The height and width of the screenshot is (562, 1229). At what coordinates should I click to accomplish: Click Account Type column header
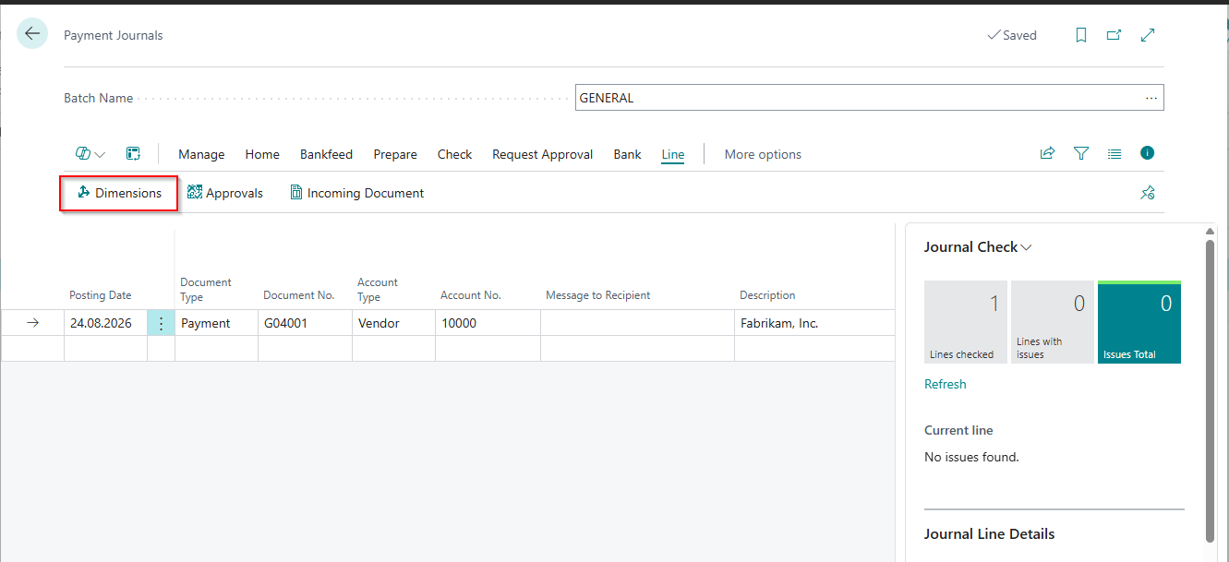378,290
